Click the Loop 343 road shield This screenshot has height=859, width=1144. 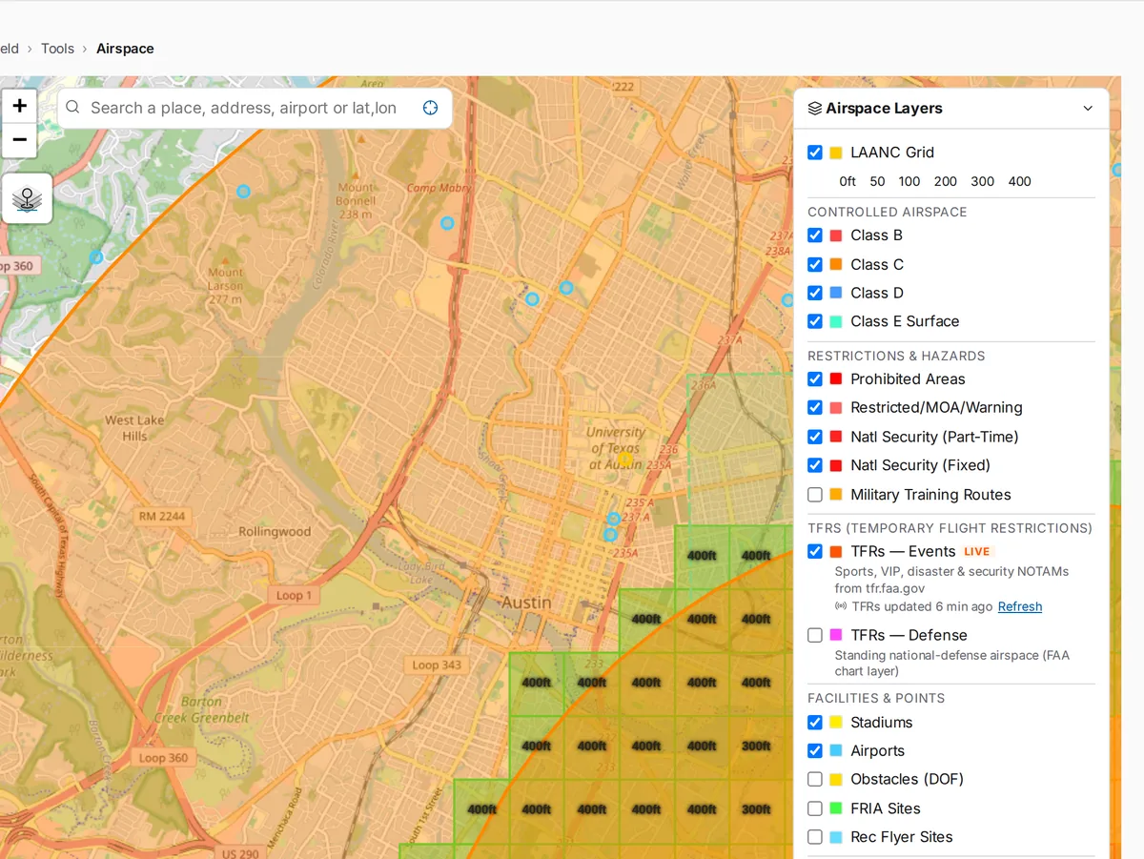(437, 665)
